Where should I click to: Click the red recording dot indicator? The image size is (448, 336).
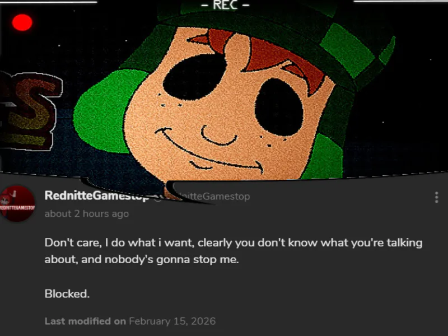[22, 22]
